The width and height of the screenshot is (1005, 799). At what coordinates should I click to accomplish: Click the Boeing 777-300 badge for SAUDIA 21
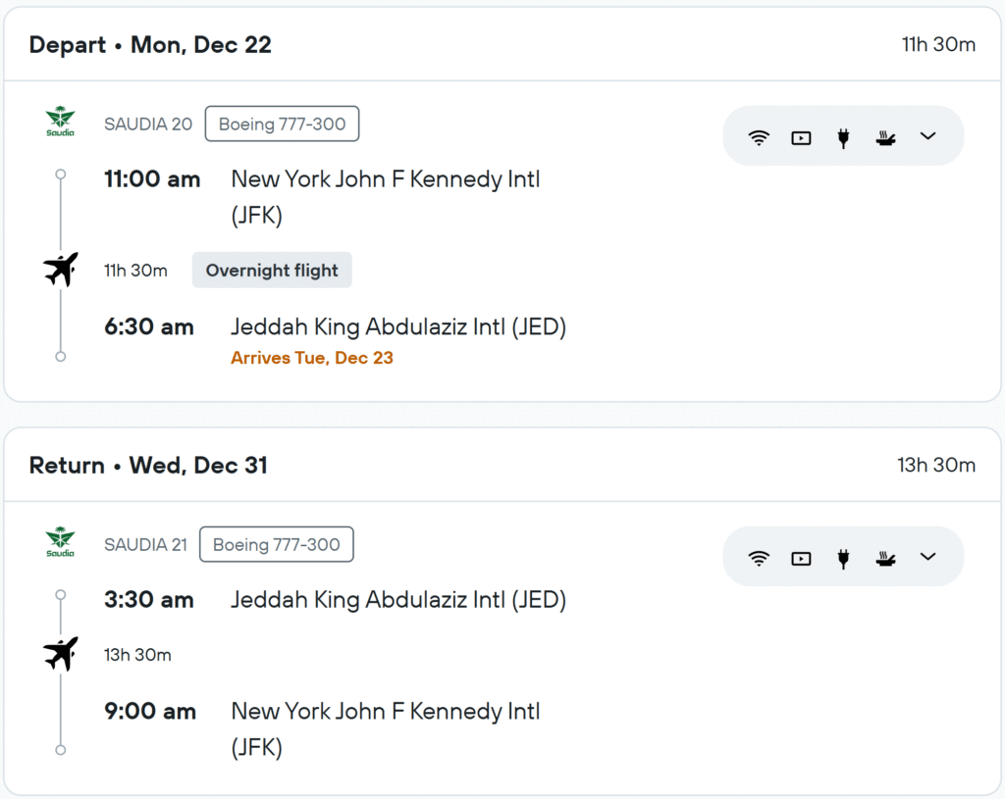coord(276,545)
